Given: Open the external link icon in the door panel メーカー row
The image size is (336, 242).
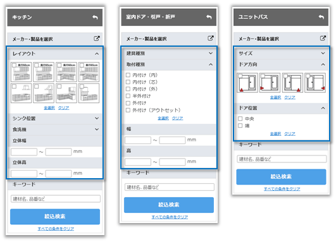Looking at the screenshot, I should point(211,38).
